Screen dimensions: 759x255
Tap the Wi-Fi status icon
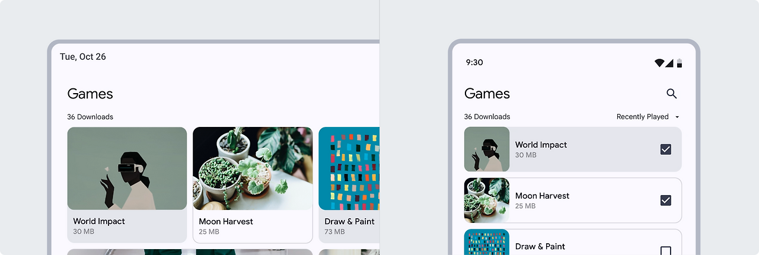(x=659, y=63)
